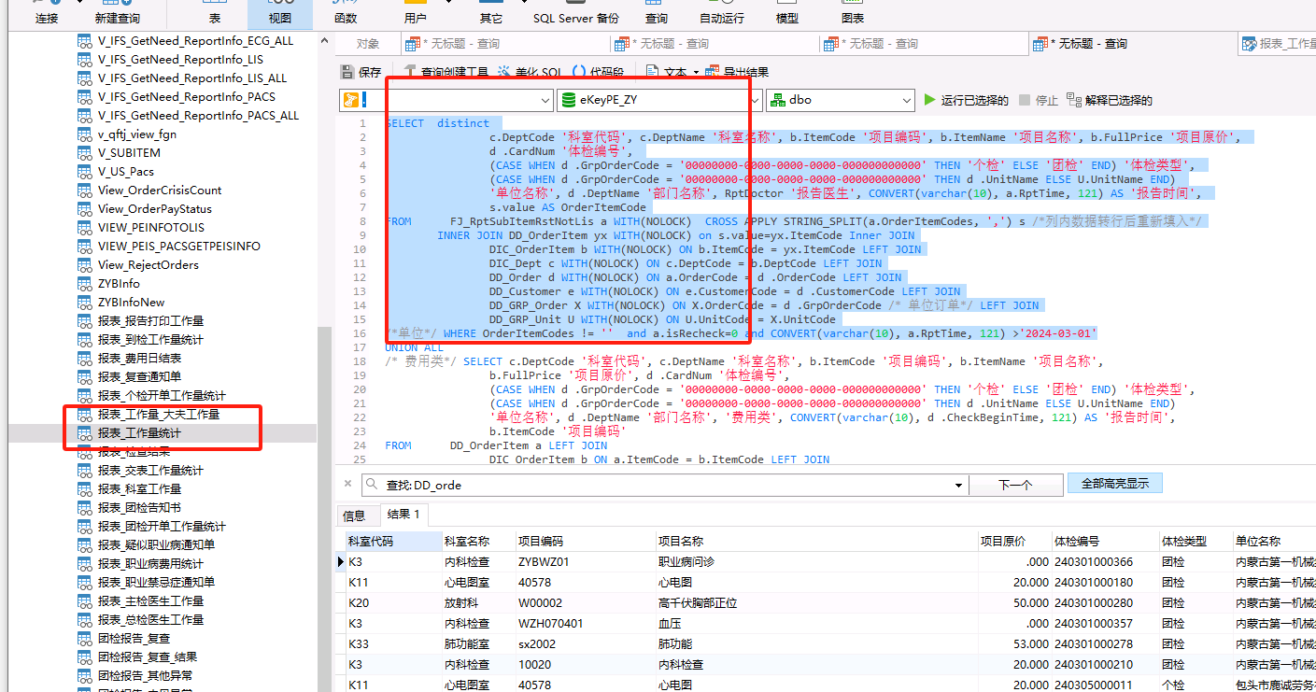Click the icon of view View_RejectOrders

point(85,264)
